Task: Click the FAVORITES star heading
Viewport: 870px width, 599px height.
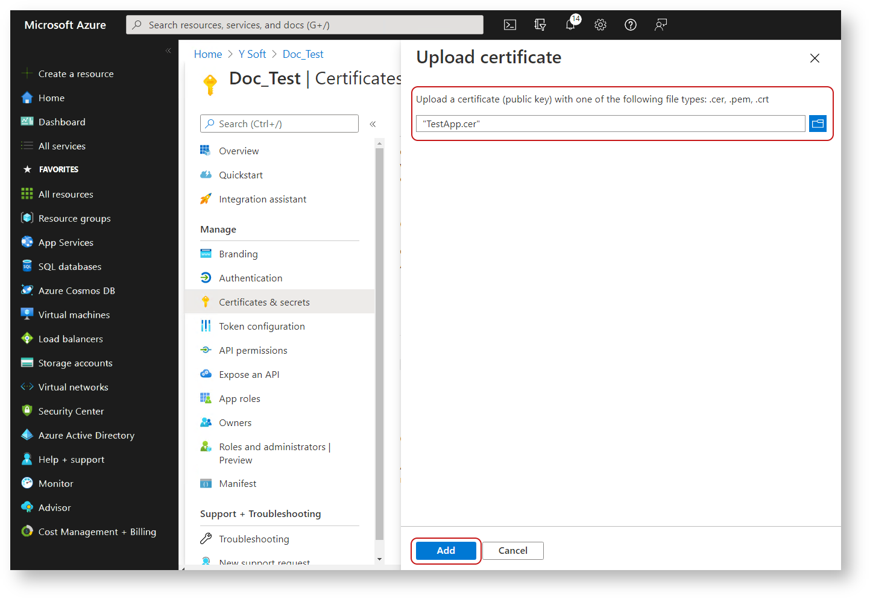Action: [51, 169]
